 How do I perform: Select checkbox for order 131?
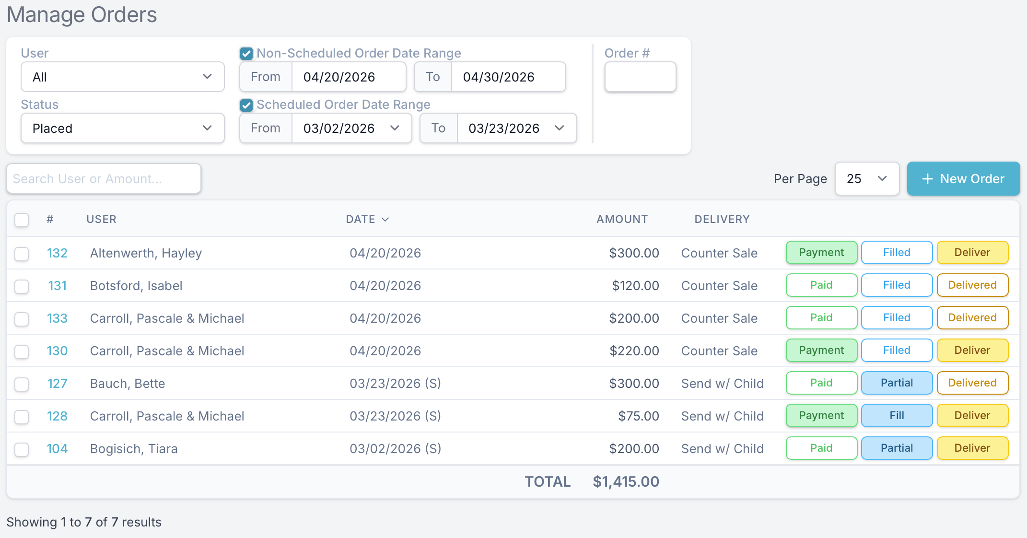22,286
